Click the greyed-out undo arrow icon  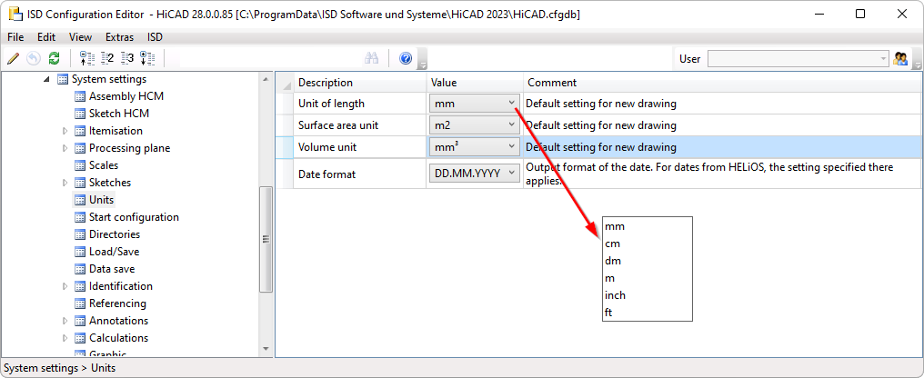pyautogui.click(x=34, y=58)
